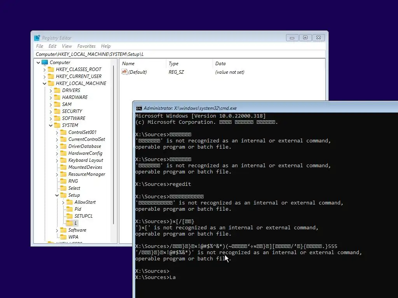
Task: Click the WPA folder icon
Action: click(63, 237)
